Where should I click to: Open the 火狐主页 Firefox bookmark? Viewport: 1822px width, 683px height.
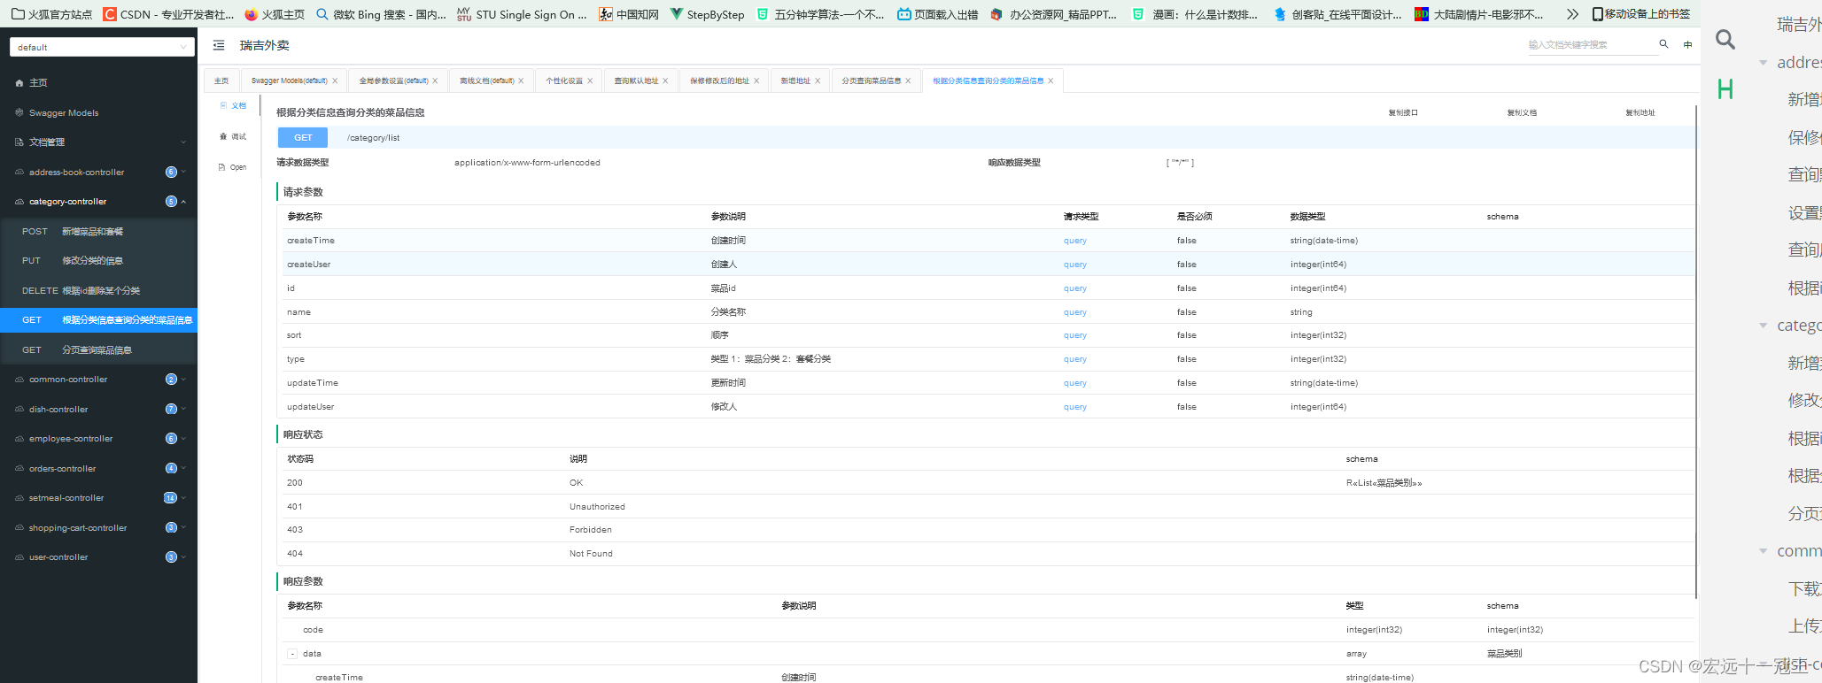point(275,14)
